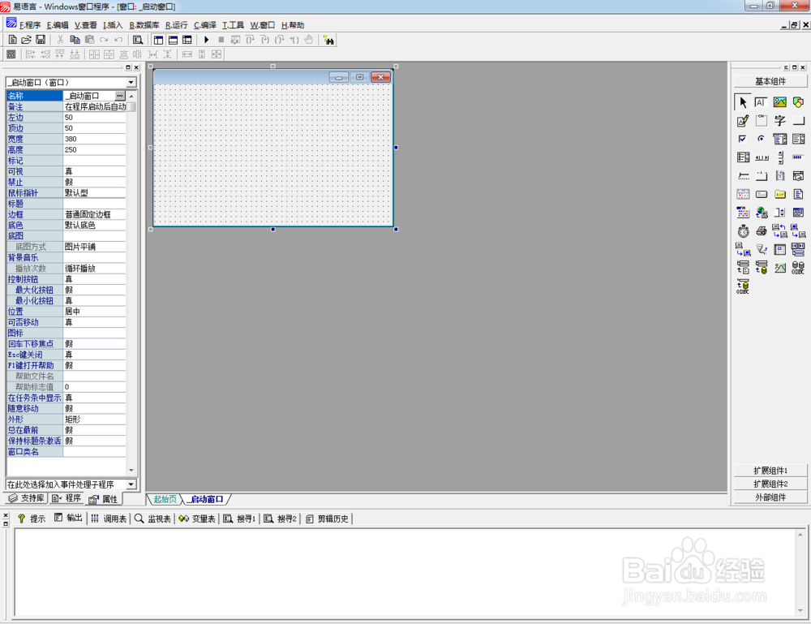Click the output panel scroll-up arrow

tap(800, 535)
